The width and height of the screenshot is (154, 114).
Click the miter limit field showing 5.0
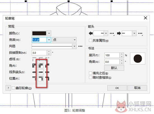pos(39,53)
